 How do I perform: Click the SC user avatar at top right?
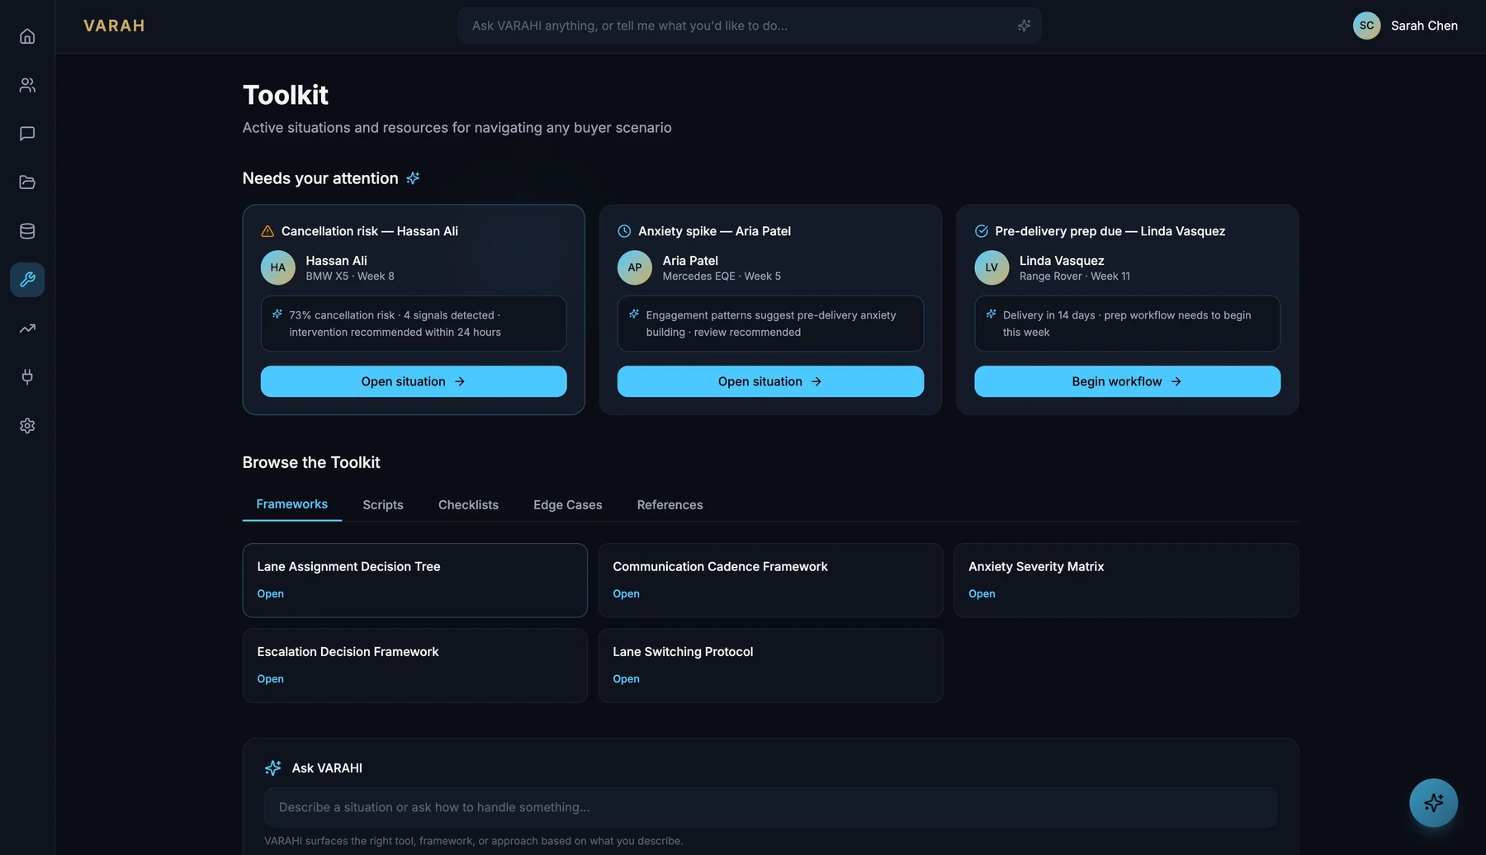[x=1366, y=26]
